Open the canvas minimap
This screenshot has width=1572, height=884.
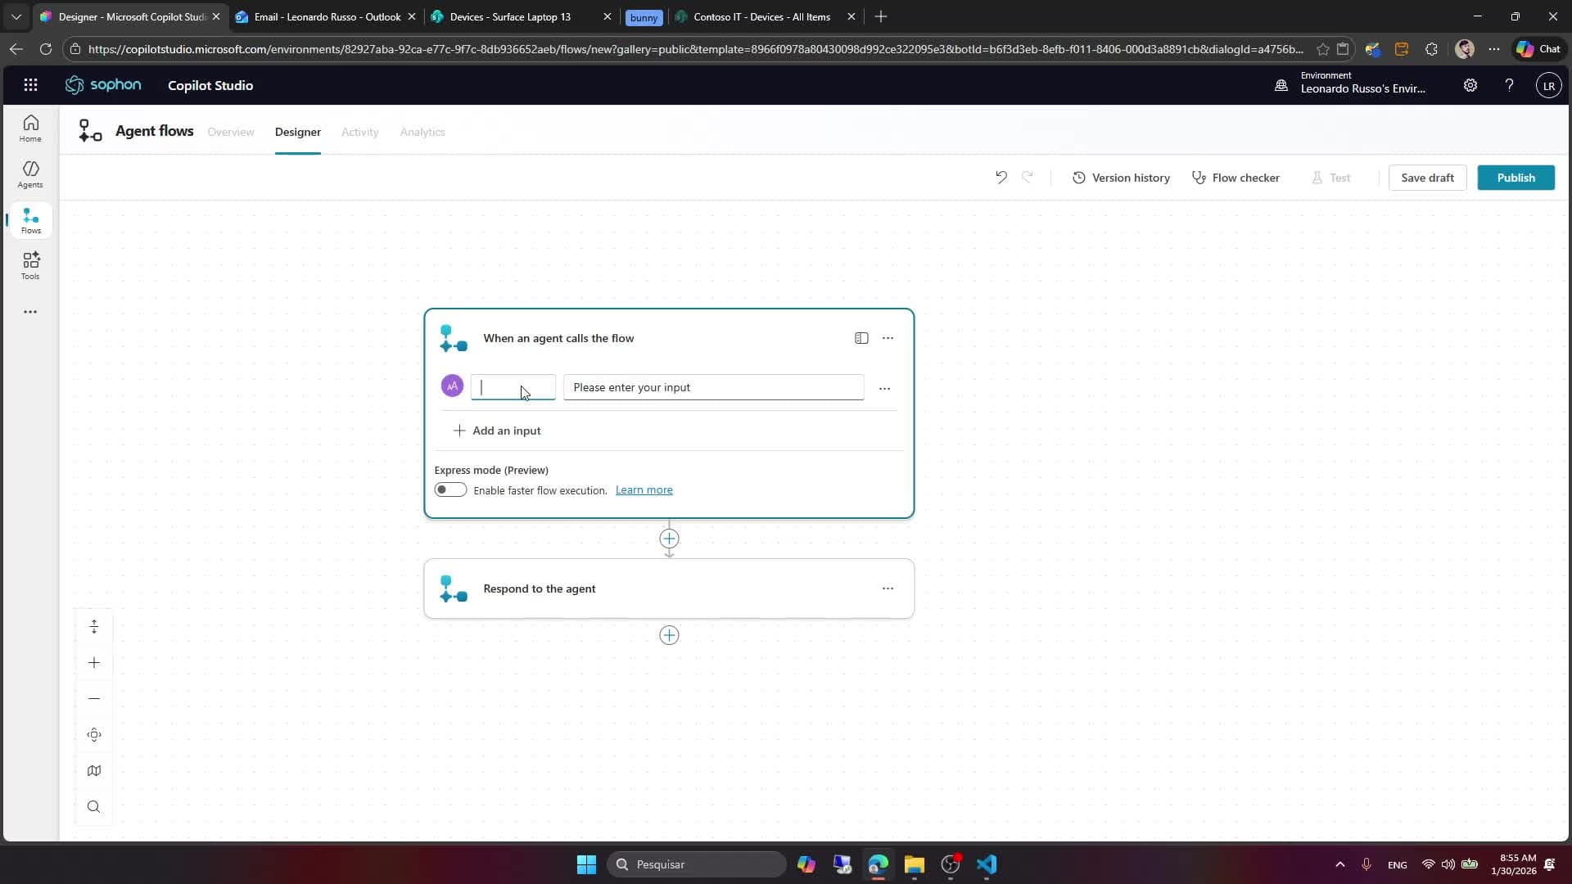coord(94,770)
